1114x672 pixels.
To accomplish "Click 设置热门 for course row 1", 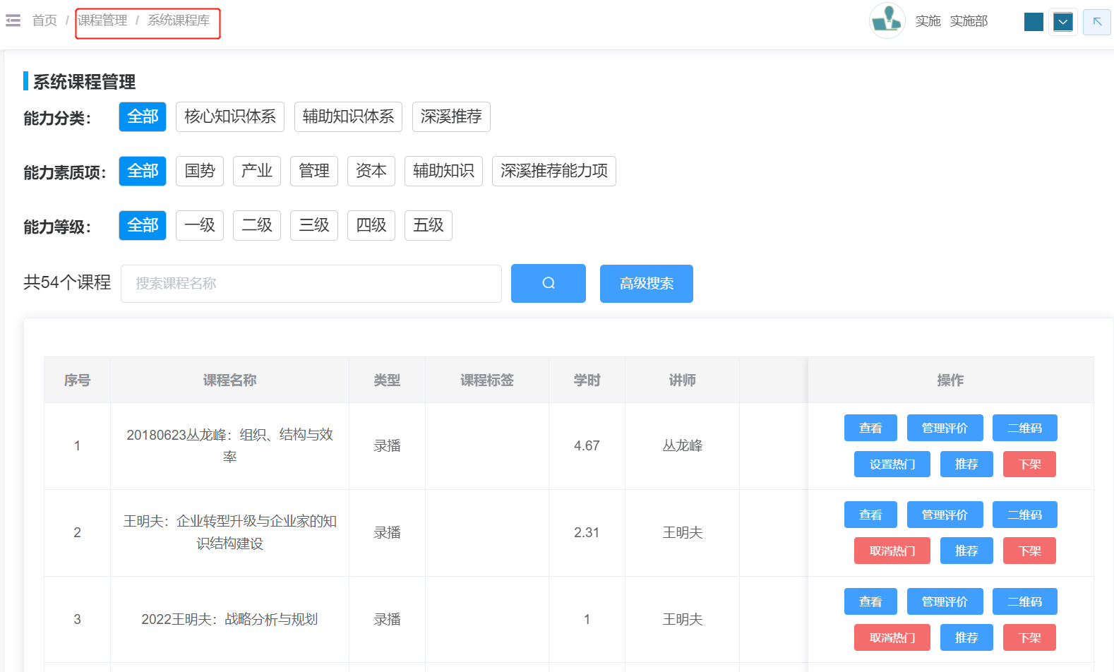I will 892,464.
